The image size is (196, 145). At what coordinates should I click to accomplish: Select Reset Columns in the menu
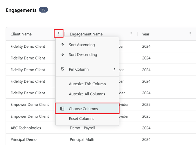[87, 118]
